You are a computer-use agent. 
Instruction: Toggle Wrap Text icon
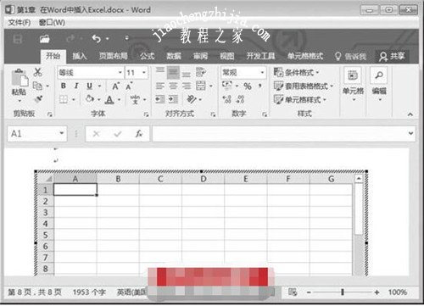click(201, 72)
